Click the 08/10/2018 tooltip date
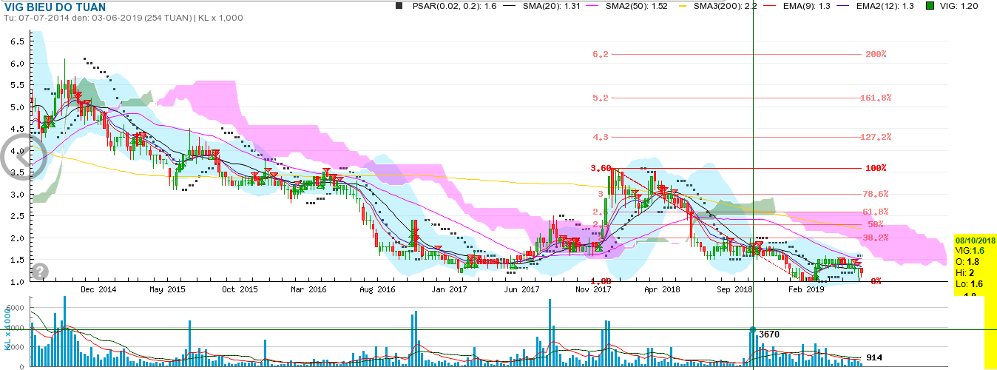Image resolution: width=997 pixels, height=370 pixels. pyautogui.click(x=976, y=240)
